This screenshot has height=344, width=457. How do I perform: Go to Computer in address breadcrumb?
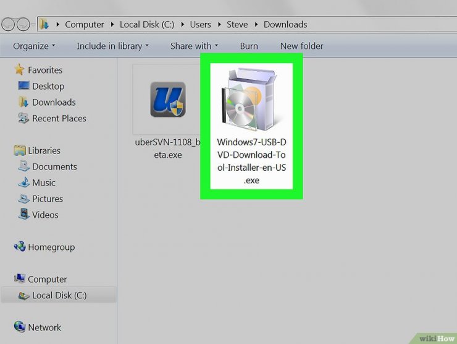[x=84, y=25]
